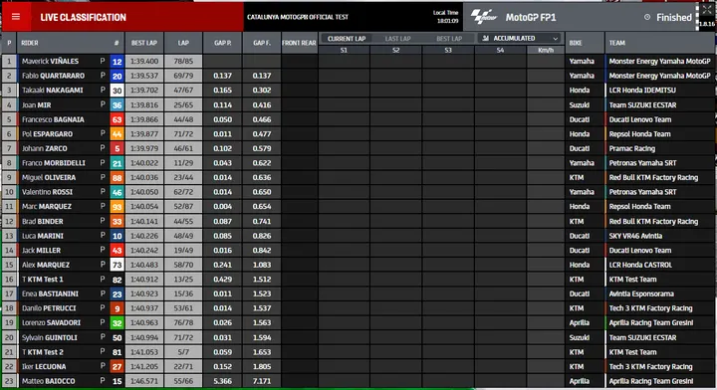This screenshot has width=717, height=390.
Task: Click the FRONT REAR column header
Action: (x=299, y=43)
